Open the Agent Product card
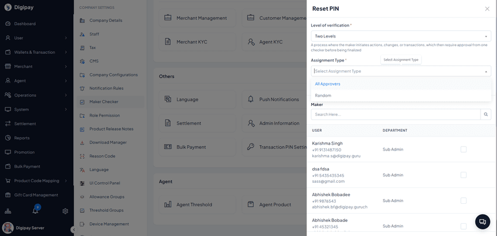Image resolution: width=497 pixels, height=236 pixels. pyautogui.click(x=274, y=204)
